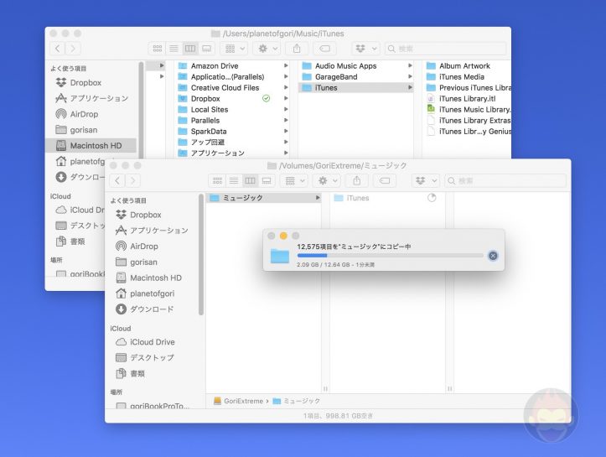
Task: Select Macintosh HD in front window sidebar
Action: [149, 278]
